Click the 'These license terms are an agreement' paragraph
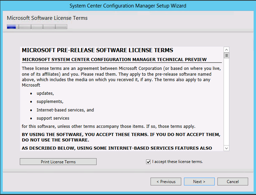This screenshot has width=256, height=195. point(121,77)
